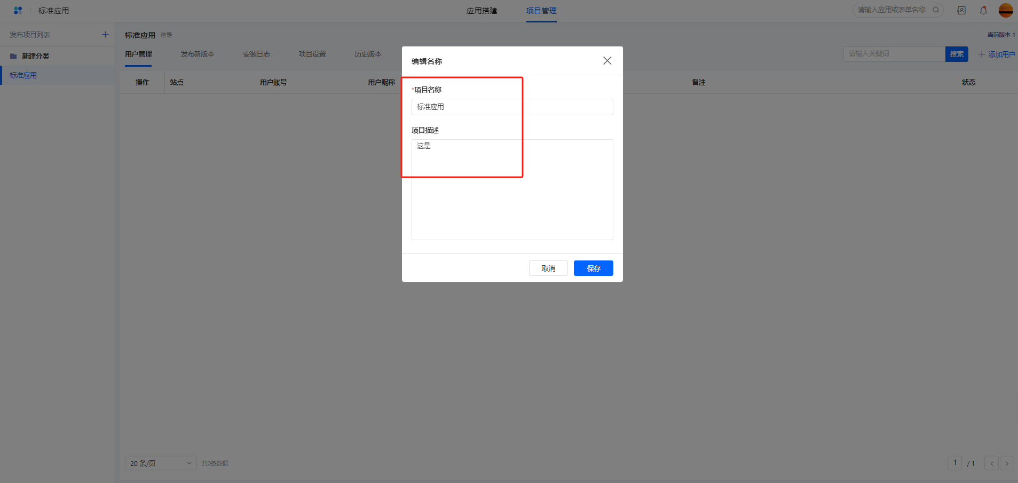This screenshot has width=1018, height=483.
Task: Click the user avatar icon
Action: 1006,10
